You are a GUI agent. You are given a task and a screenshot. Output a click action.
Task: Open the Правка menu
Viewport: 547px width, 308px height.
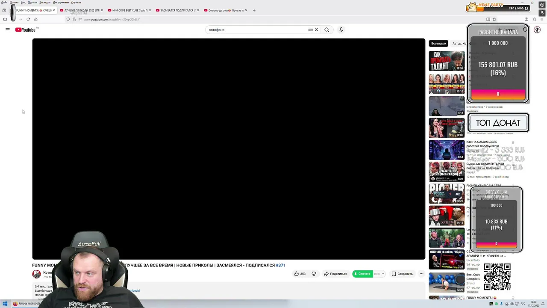click(14, 3)
